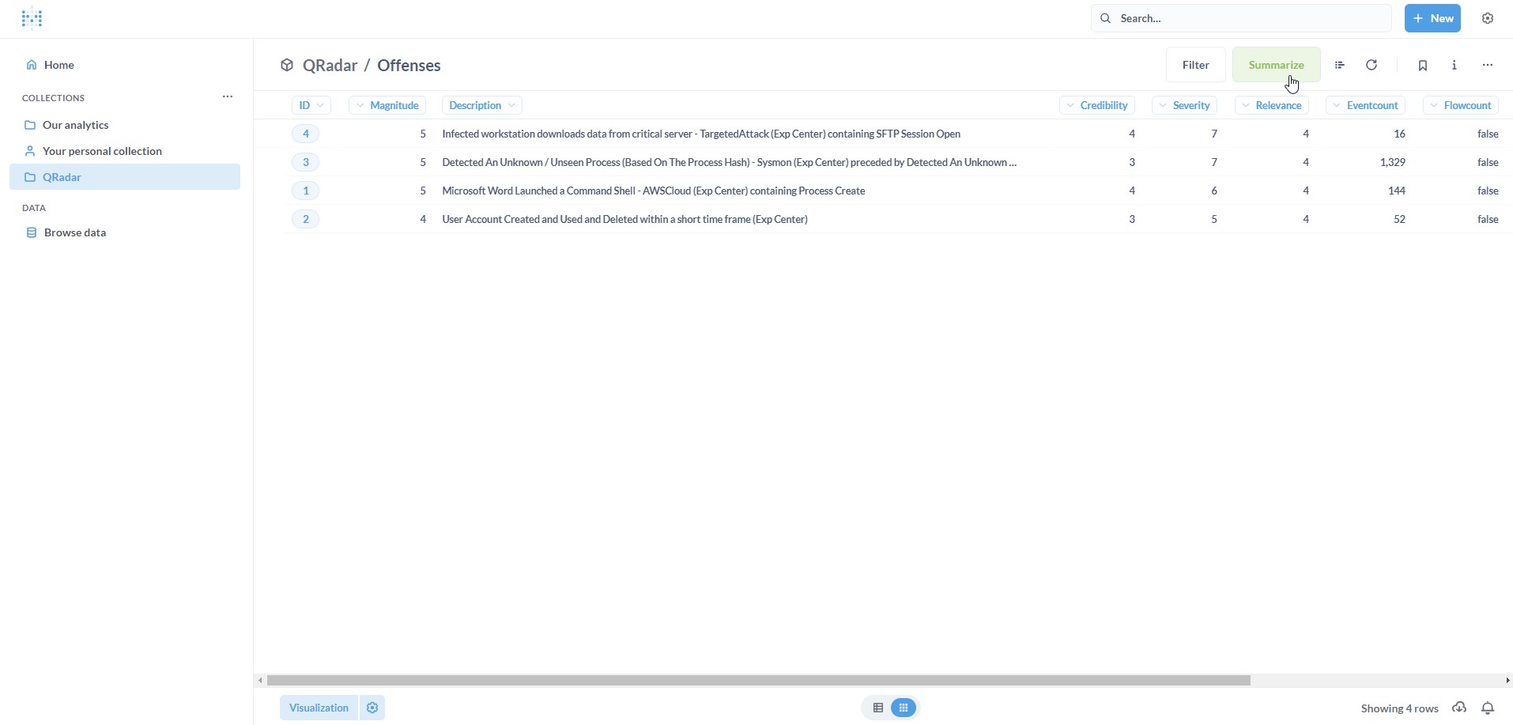Open Browse data
The height and width of the screenshot is (725, 1513).
125,232
